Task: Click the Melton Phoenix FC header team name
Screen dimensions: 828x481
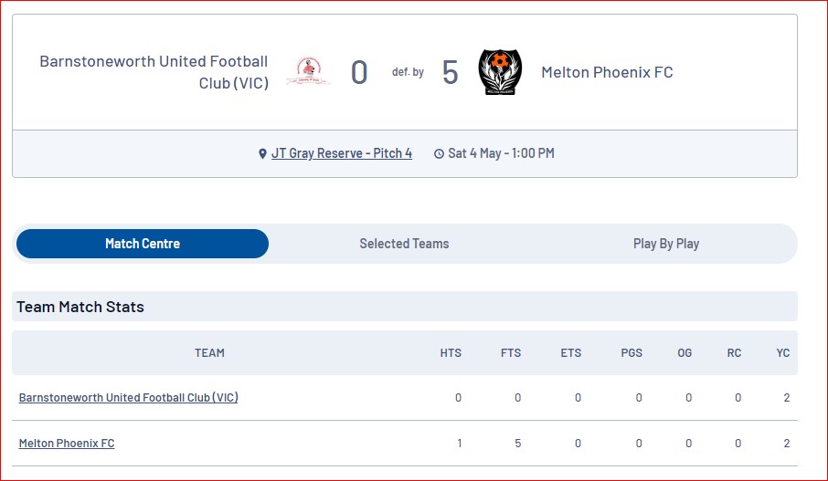Action: click(x=607, y=72)
